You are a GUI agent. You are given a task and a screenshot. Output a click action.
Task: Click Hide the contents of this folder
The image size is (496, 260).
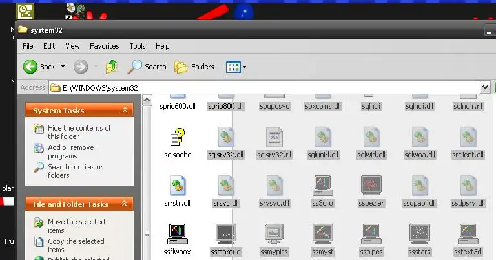pos(79,132)
